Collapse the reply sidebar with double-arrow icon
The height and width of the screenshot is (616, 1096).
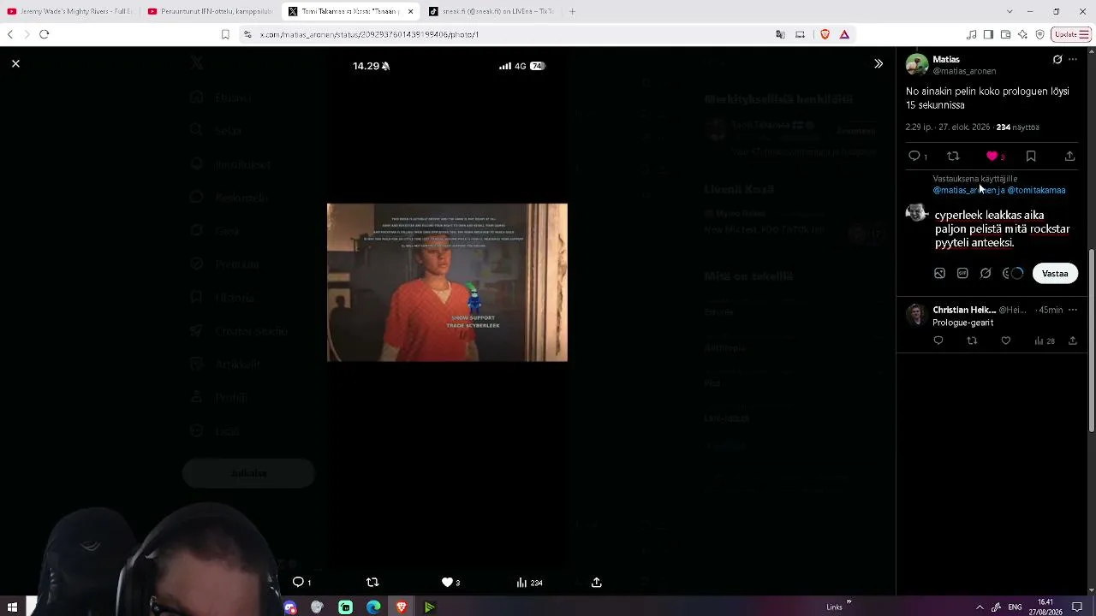coord(878,63)
